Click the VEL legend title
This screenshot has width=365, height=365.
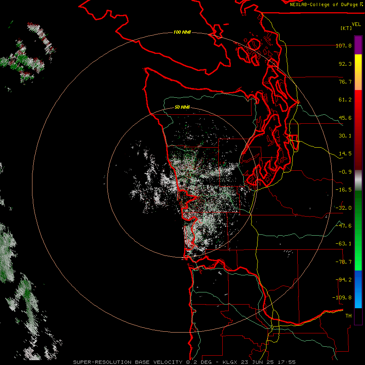pyautogui.click(x=356, y=24)
